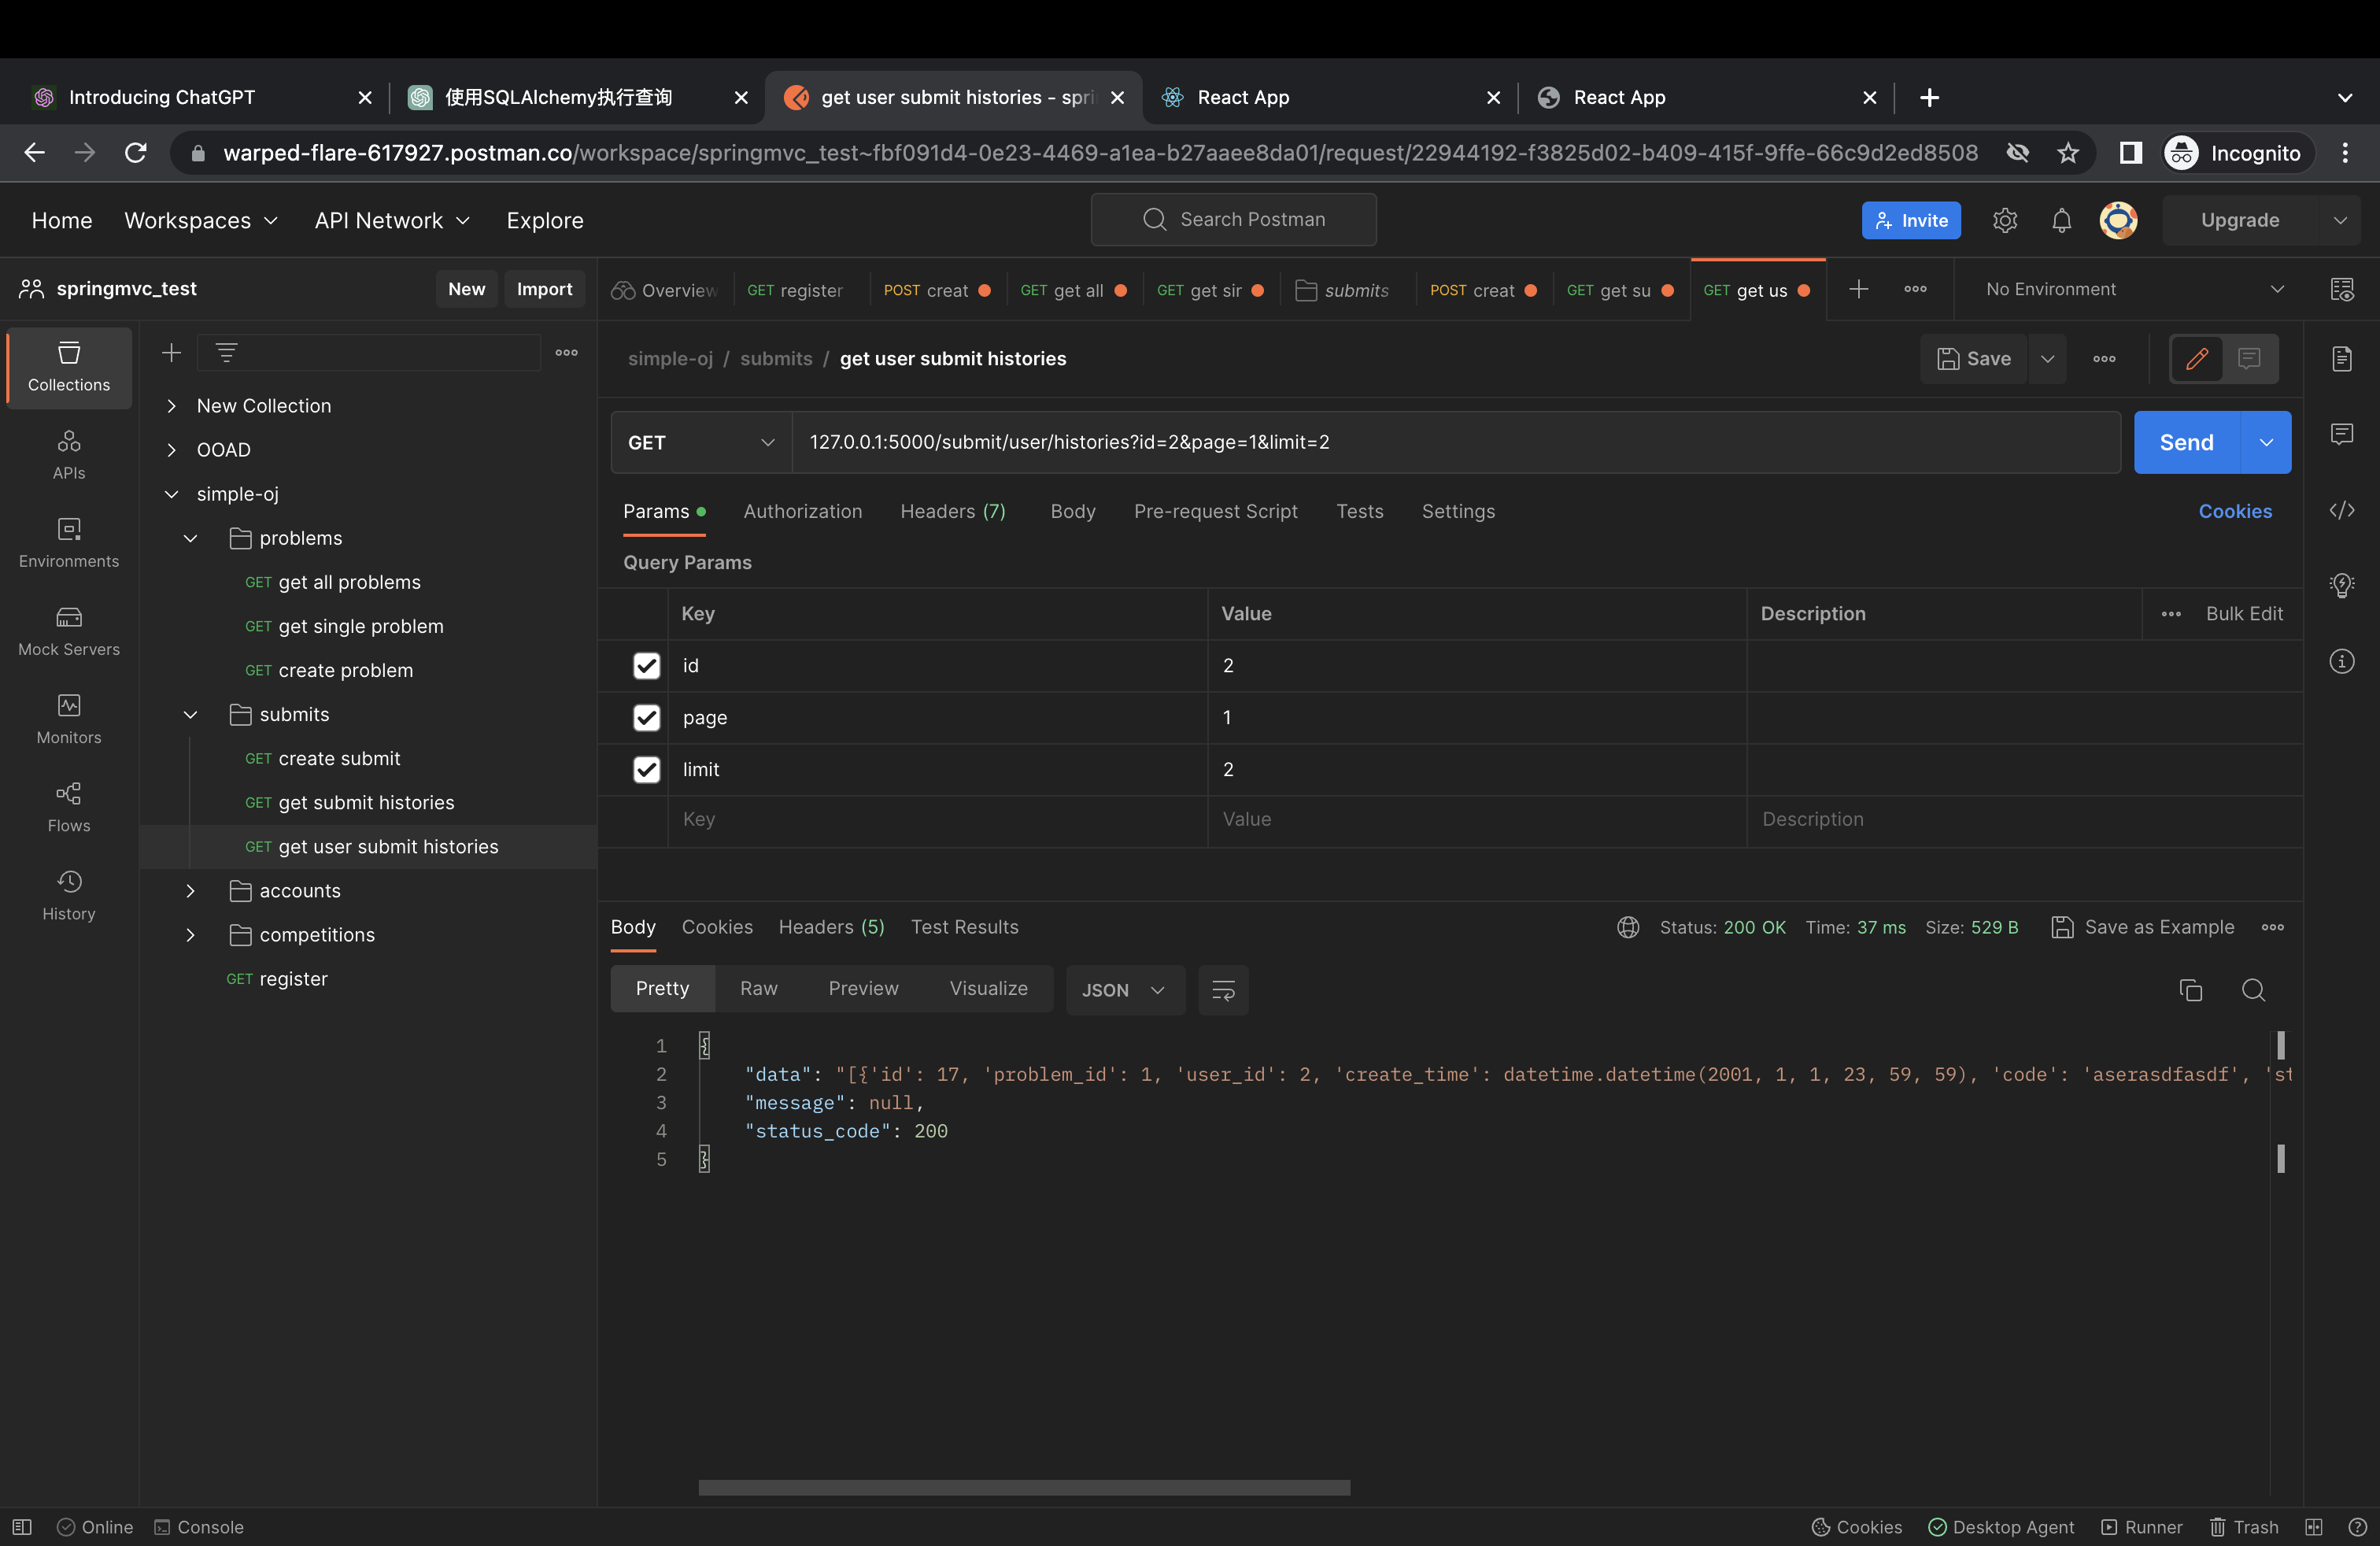Open the user avatar menu
Image resolution: width=2380 pixels, height=1546 pixels.
(2118, 220)
